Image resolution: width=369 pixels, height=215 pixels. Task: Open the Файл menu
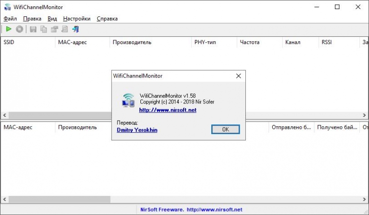point(10,19)
